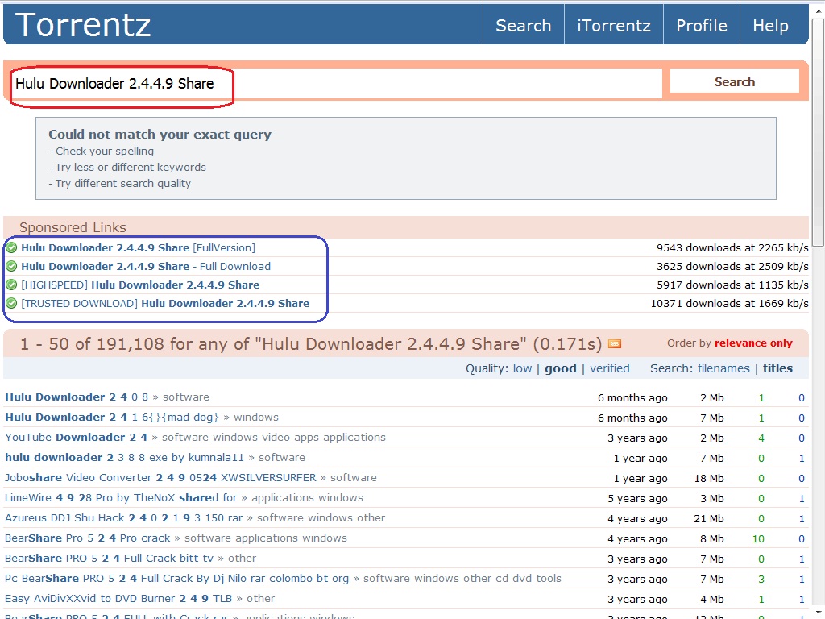Open Hulu Downloader Share - Full Download link
The image size is (825, 619).
tap(146, 266)
